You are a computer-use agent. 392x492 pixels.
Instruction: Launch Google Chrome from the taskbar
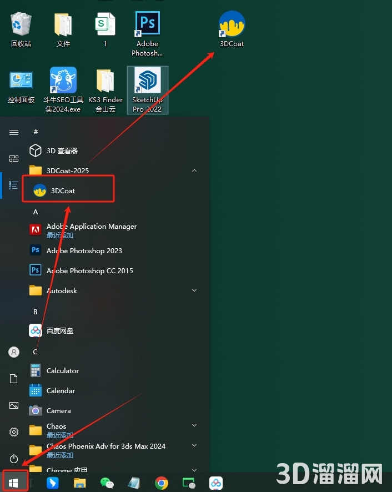162,483
